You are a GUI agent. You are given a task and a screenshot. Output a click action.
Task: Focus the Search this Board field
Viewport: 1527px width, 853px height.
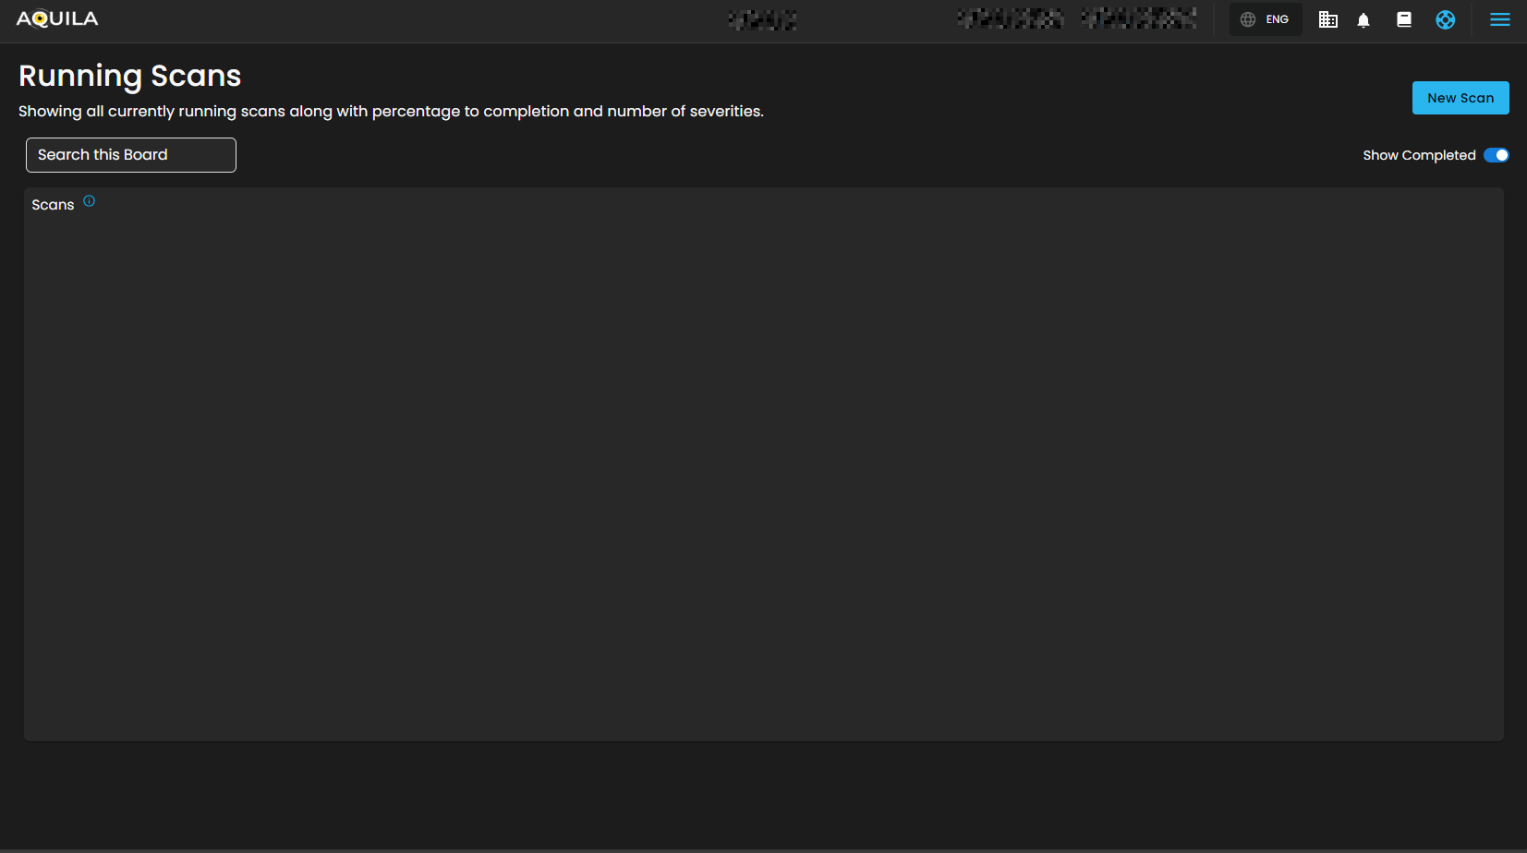click(x=131, y=155)
